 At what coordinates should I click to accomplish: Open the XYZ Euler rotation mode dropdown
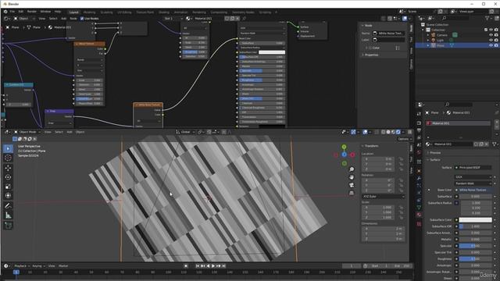coord(384,197)
